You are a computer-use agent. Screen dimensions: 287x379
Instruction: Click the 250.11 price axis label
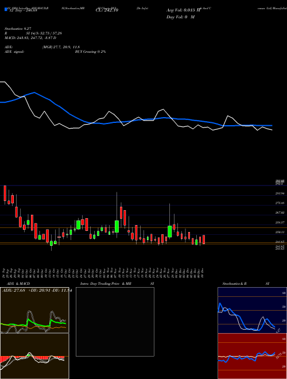click(x=280, y=232)
